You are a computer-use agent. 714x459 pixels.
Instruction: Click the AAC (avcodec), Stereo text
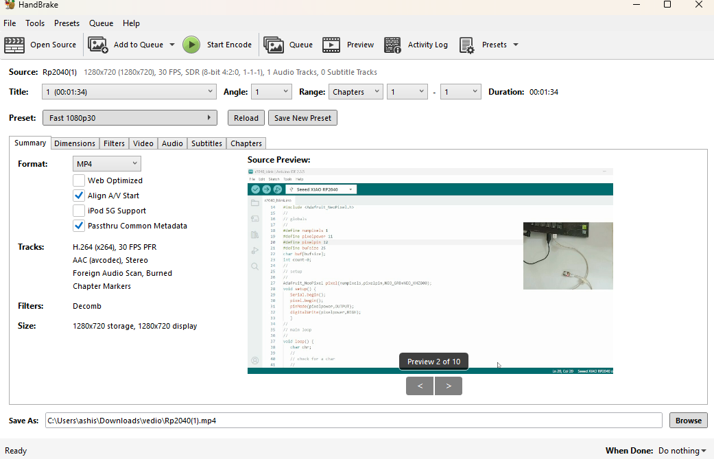[110, 260]
